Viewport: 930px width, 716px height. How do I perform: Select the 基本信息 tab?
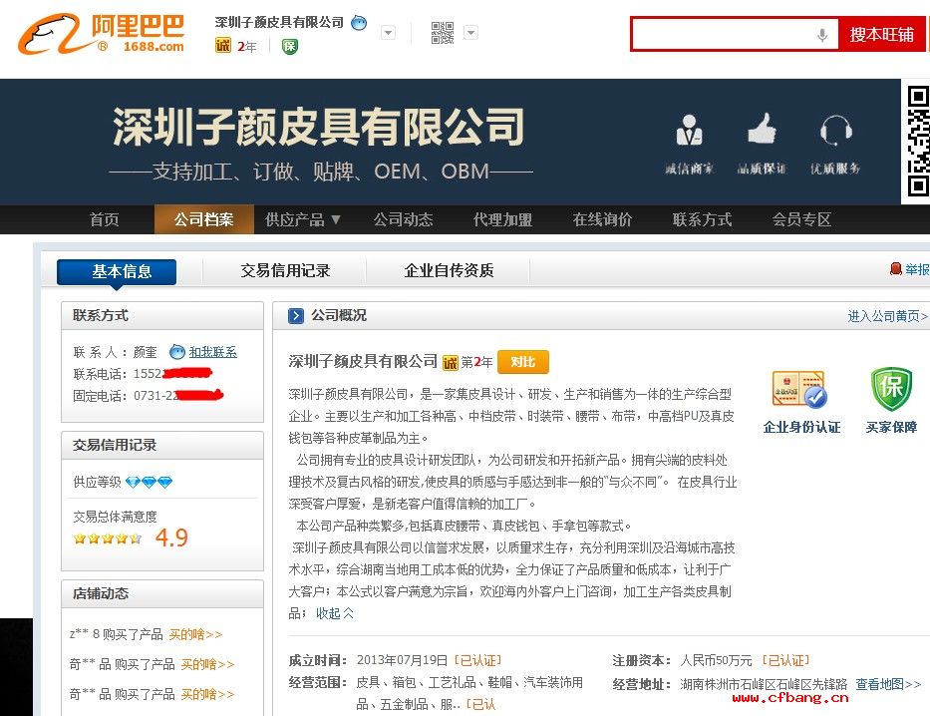(x=117, y=271)
